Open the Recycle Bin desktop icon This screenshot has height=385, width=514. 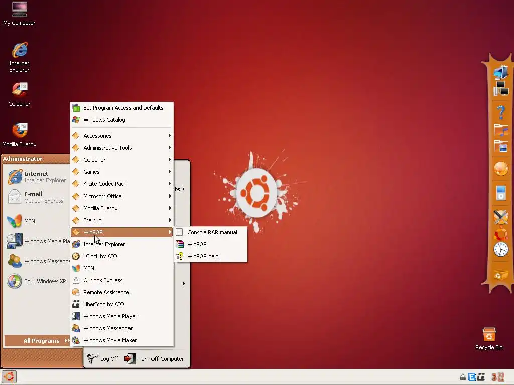click(x=489, y=339)
